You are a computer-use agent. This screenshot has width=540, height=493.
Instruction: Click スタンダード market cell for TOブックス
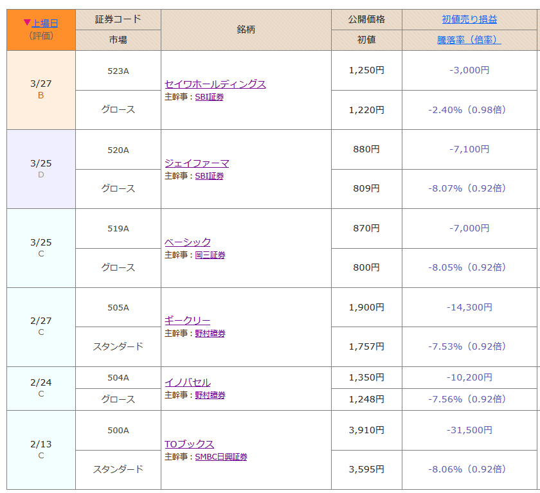coord(118,469)
